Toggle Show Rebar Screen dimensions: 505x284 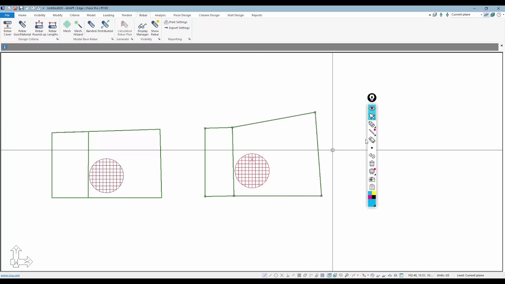tap(155, 28)
